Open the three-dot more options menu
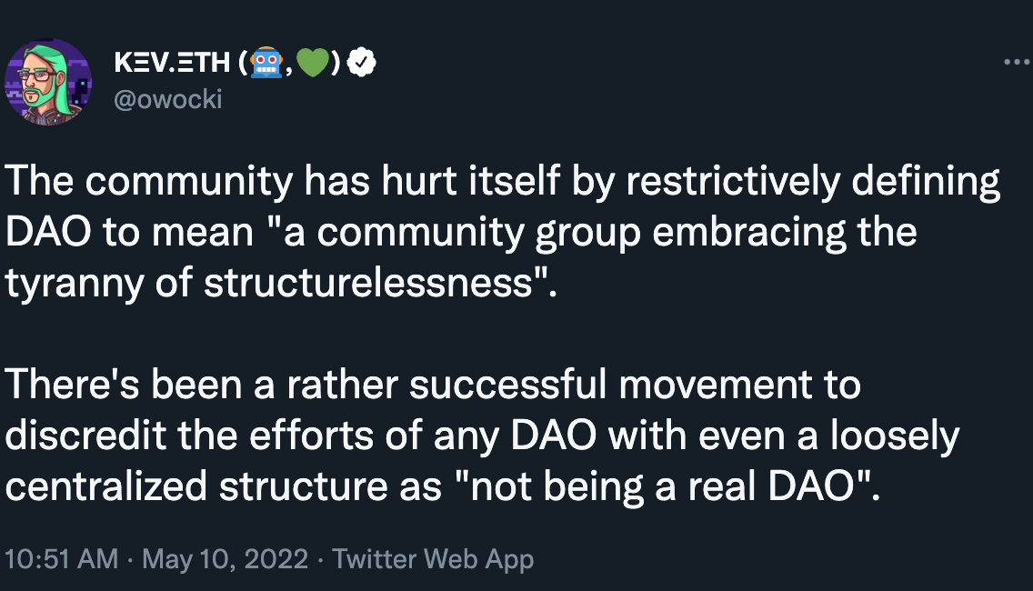The image size is (1033, 591). point(1018,62)
